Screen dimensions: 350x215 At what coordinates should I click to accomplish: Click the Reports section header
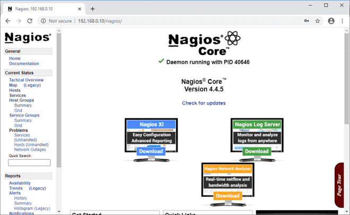pyautogui.click(x=28, y=176)
